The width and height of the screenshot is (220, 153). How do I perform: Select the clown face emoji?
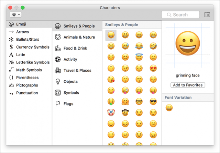point(111,112)
